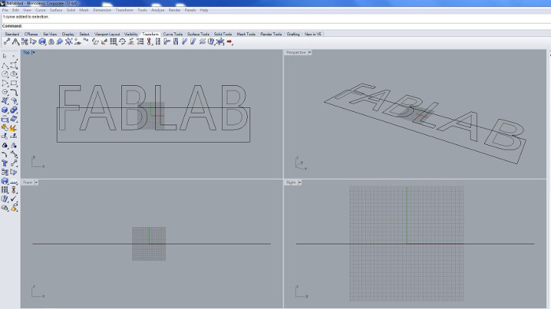Select the pointer arrow selection tool

(5, 56)
